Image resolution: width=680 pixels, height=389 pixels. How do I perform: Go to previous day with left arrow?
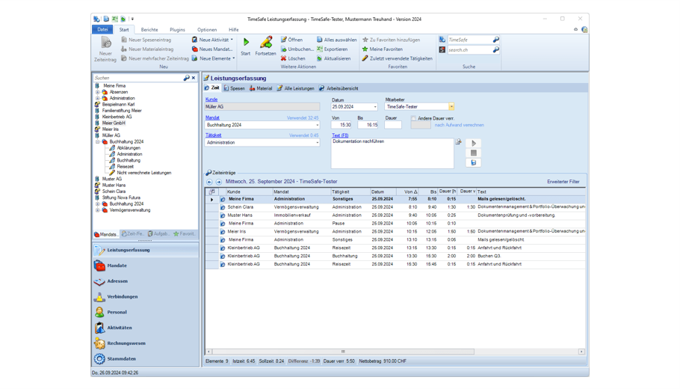[x=209, y=182]
